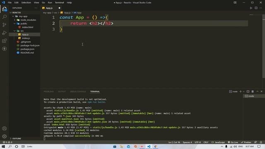Screen dimensions: 265x149
Task: Start Go Live server
Action: (x=233, y=142)
